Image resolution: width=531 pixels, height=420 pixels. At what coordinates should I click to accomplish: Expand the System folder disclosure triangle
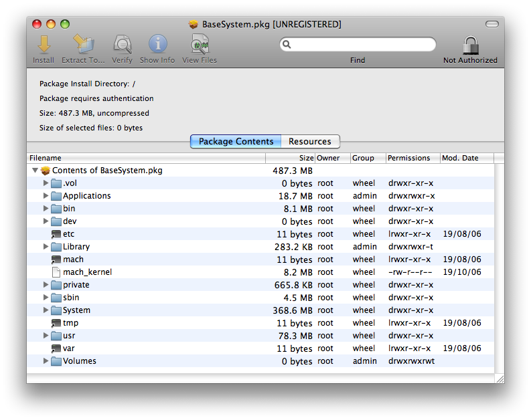[x=46, y=310]
